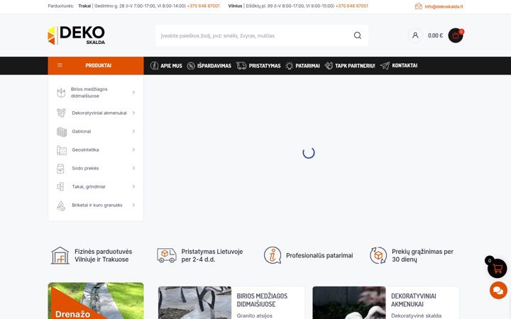
Task: Click the Patarimai lightbulb icon
Action: pos(289,66)
